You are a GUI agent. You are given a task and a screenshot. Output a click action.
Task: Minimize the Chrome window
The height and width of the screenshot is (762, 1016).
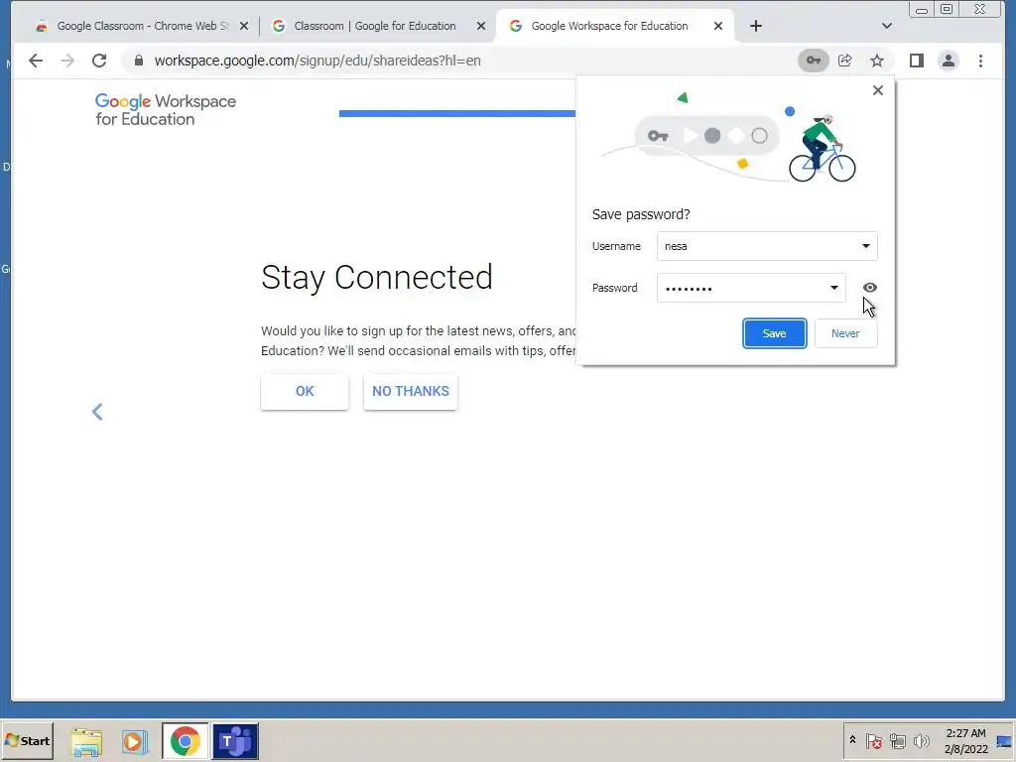[x=922, y=10]
